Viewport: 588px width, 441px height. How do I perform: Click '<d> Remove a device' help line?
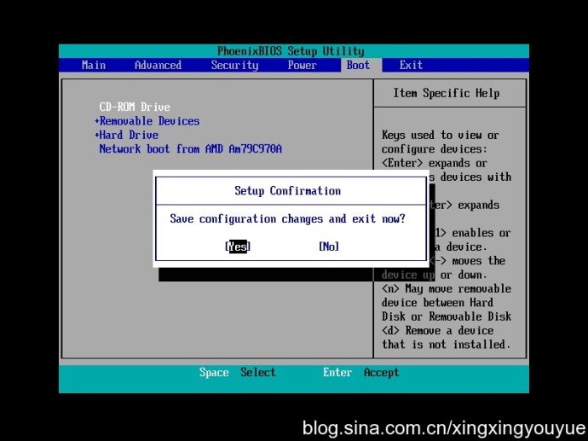[438, 331]
